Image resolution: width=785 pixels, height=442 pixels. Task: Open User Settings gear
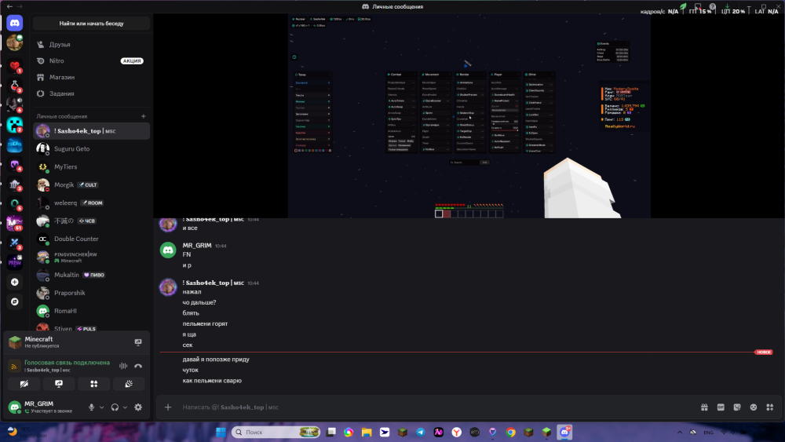pos(138,407)
